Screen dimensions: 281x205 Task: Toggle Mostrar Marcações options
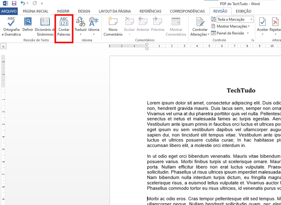click(x=230, y=26)
